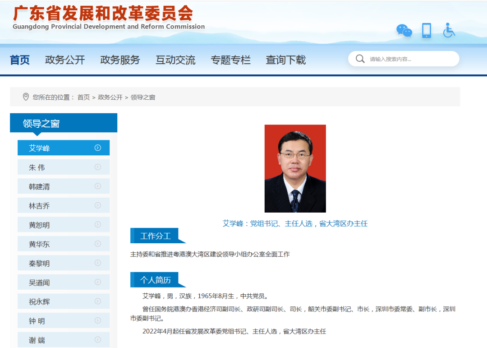Screen dimensions: 487x348
Task: Click the arrow icon beside 吴道闻
Action: point(98,282)
